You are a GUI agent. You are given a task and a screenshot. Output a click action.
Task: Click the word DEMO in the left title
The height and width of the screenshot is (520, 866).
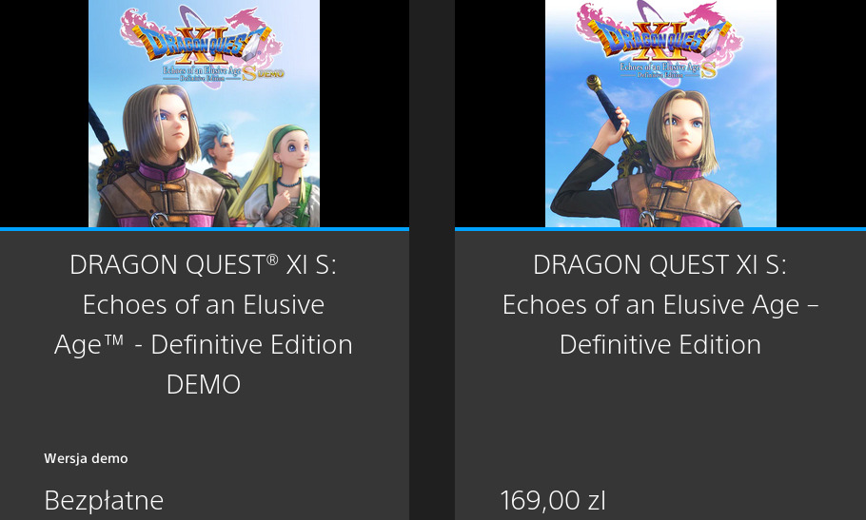(x=204, y=384)
